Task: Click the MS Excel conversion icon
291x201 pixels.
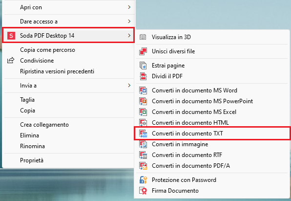Action: pos(143,112)
